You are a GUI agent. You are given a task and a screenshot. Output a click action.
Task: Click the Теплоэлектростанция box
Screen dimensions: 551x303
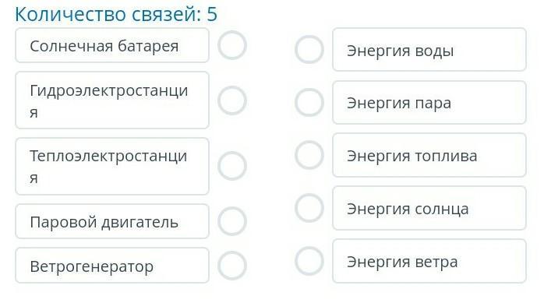[112, 167]
